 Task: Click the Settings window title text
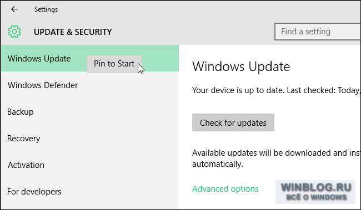click(x=46, y=9)
